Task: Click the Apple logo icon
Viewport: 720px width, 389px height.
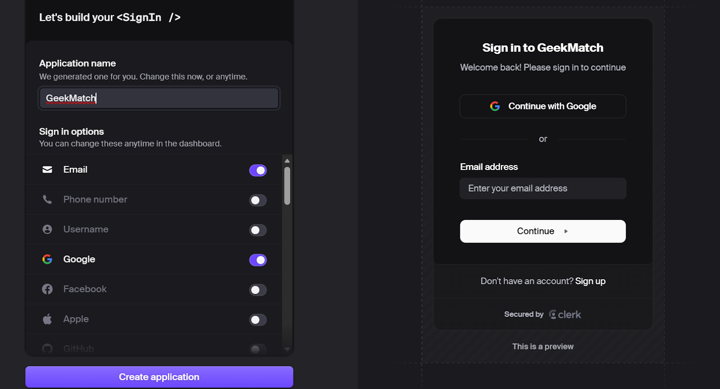Action: (47, 319)
